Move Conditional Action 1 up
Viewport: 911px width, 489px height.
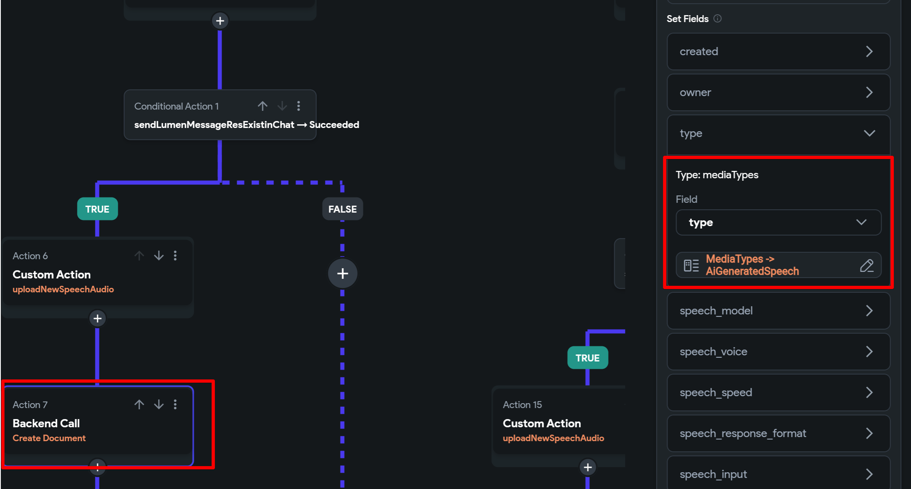262,106
